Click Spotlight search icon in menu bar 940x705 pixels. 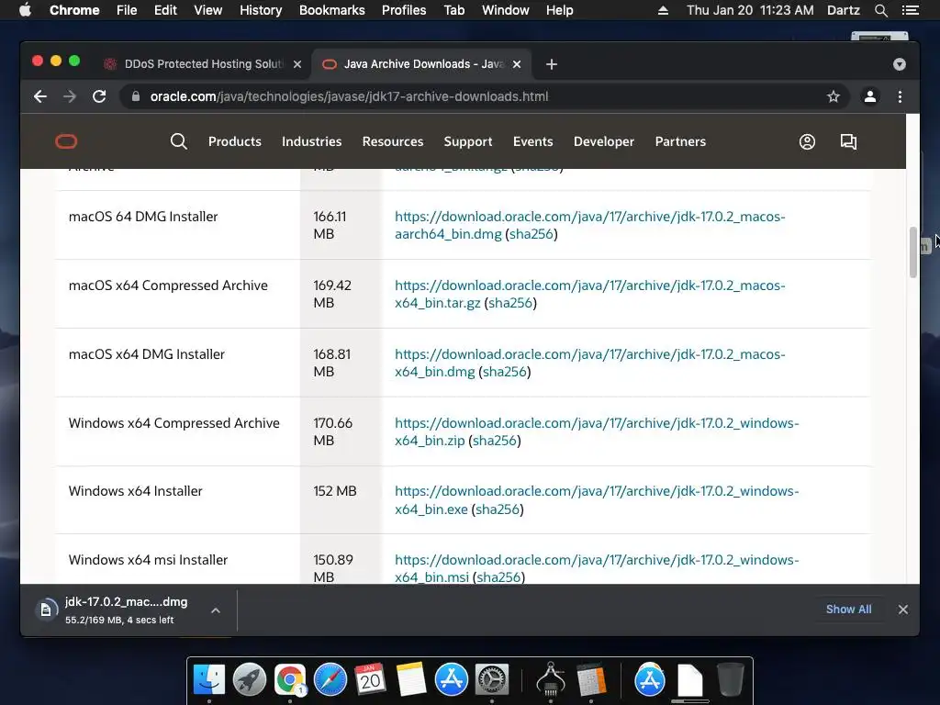tap(880, 10)
